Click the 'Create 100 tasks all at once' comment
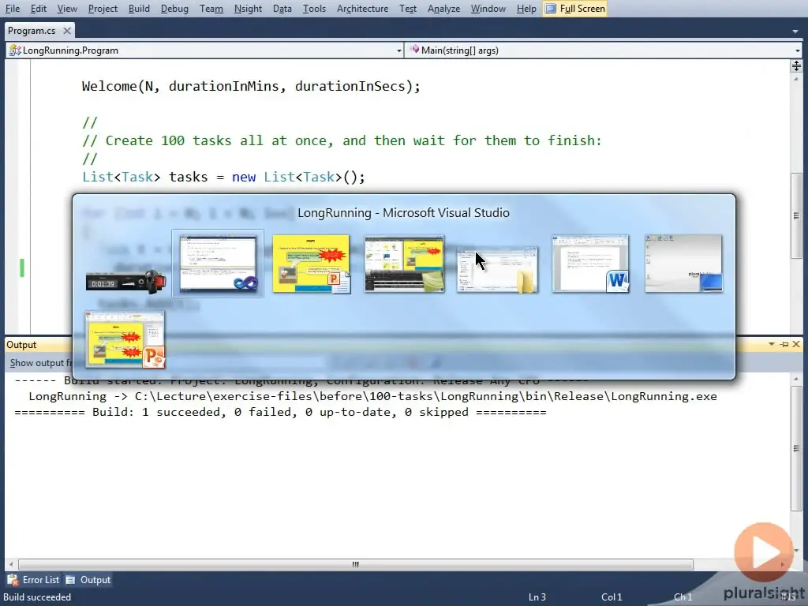 pos(342,140)
